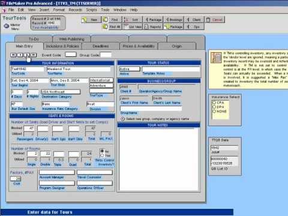Choose No for TM Control Inventory
The image size is (288, 216).
coord(102,151)
